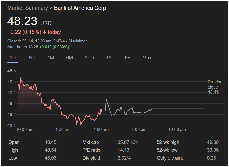Viewport: 229px width, 167px height.
Task: Click the P/E ratio label
Action: (91, 150)
